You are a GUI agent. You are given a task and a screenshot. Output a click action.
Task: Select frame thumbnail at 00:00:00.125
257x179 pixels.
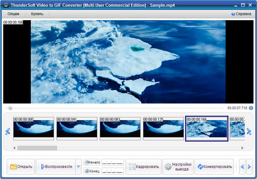163,128
